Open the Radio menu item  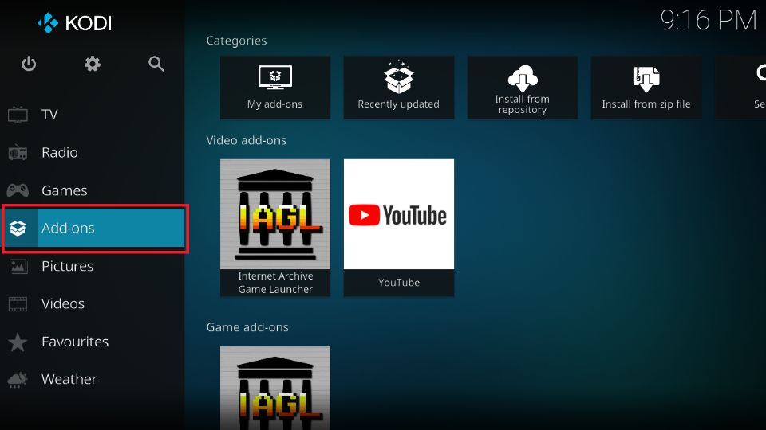point(93,153)
